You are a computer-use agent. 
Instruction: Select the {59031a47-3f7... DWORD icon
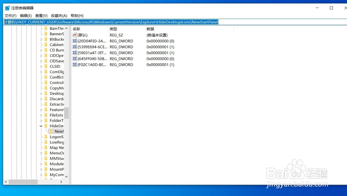(x=75, y=53)
